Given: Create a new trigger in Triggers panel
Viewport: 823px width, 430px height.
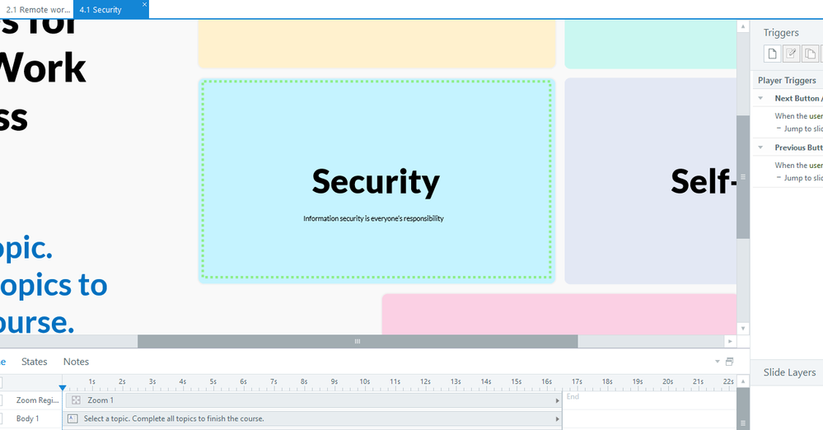Looking at the screenshot, I should point(772,54).
